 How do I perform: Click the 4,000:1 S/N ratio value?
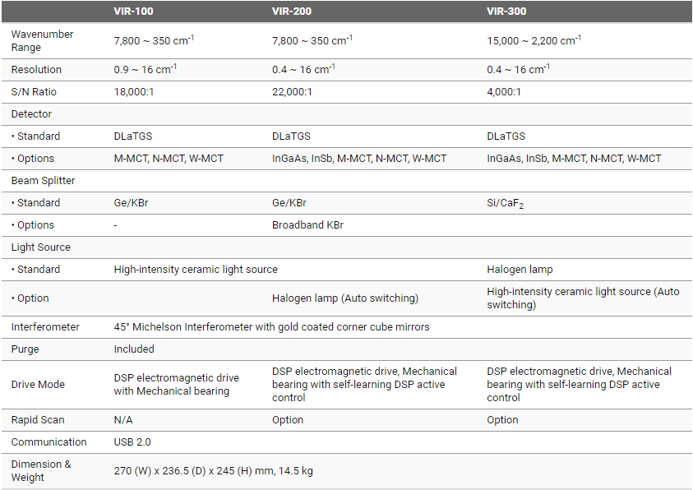point(504,92)
